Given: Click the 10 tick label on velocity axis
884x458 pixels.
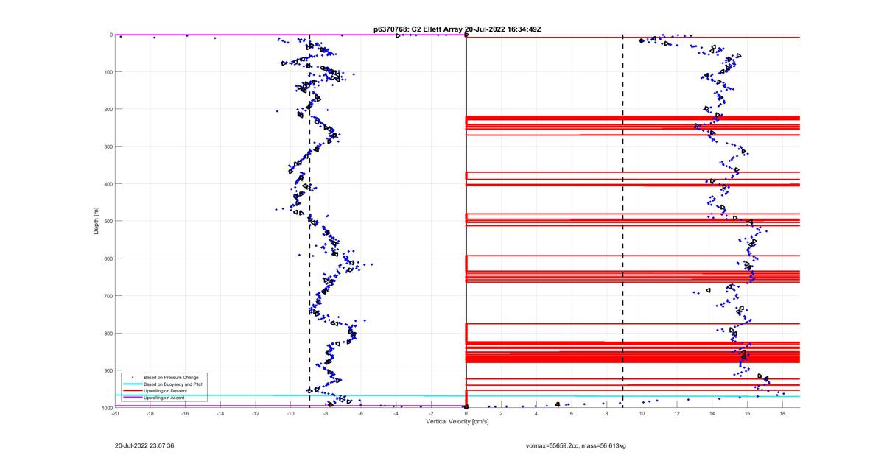Looking at the screenshot, I should [x=642, y=414].
